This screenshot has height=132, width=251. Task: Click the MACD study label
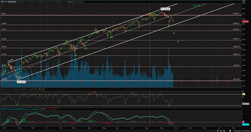15,109
